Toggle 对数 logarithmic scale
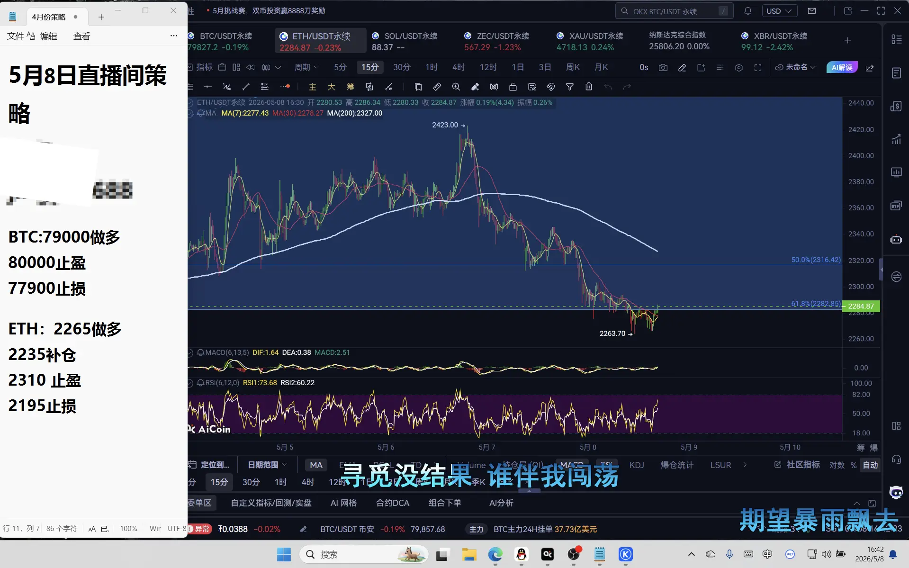The image size is (909, 568). click(837, 465)
